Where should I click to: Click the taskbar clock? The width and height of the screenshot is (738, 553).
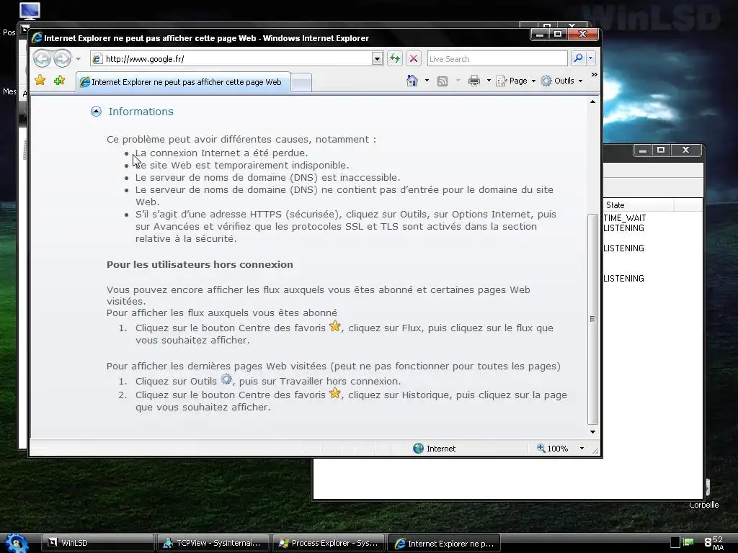pyautogui.click(x=714, y=543)
